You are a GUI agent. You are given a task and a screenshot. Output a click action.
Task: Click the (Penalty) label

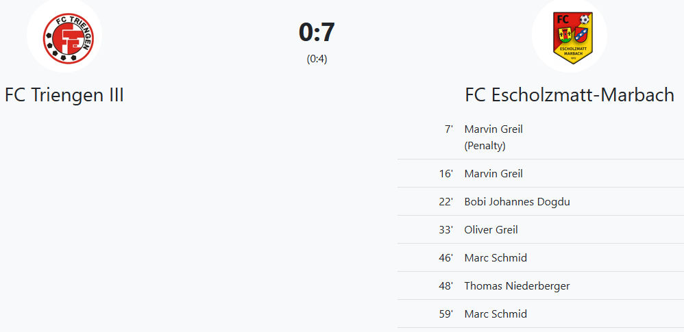click(x=485, y=146)
